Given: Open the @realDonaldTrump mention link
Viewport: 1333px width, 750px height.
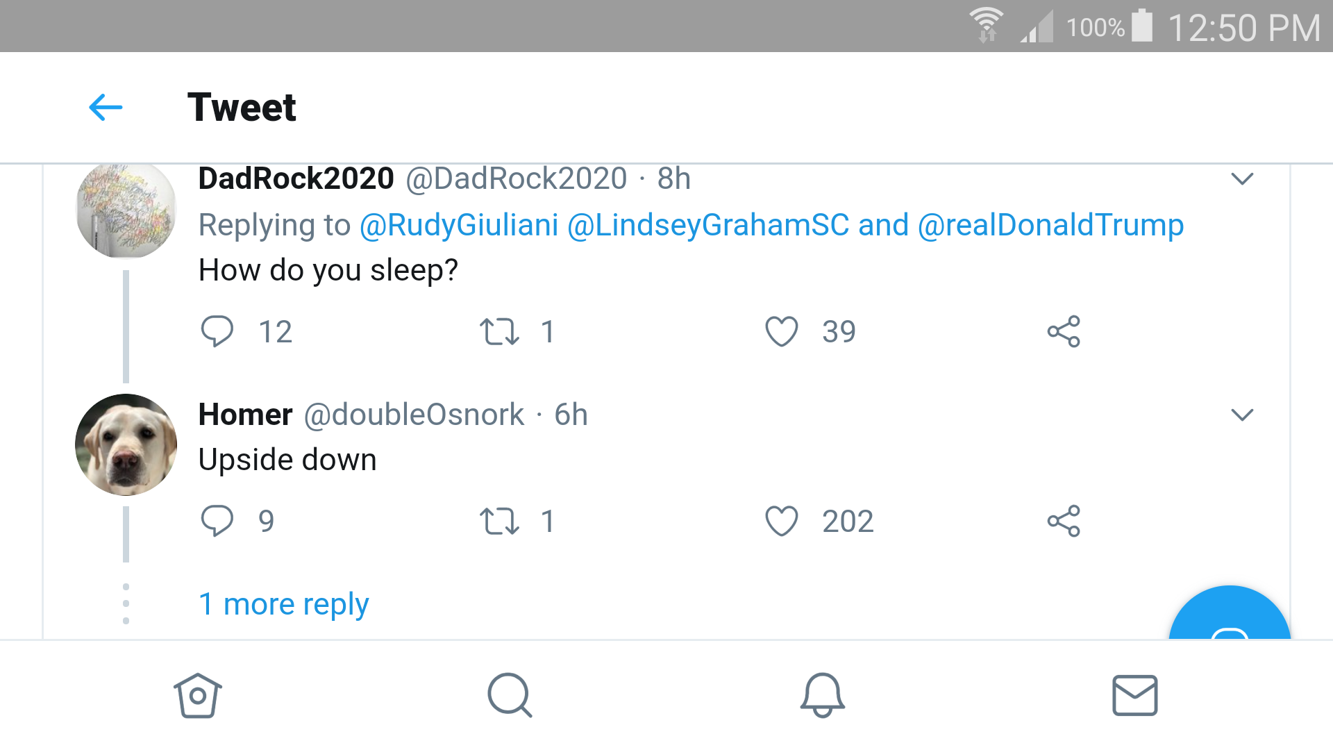Looking at the screenshot, I should click(1050, 225).
